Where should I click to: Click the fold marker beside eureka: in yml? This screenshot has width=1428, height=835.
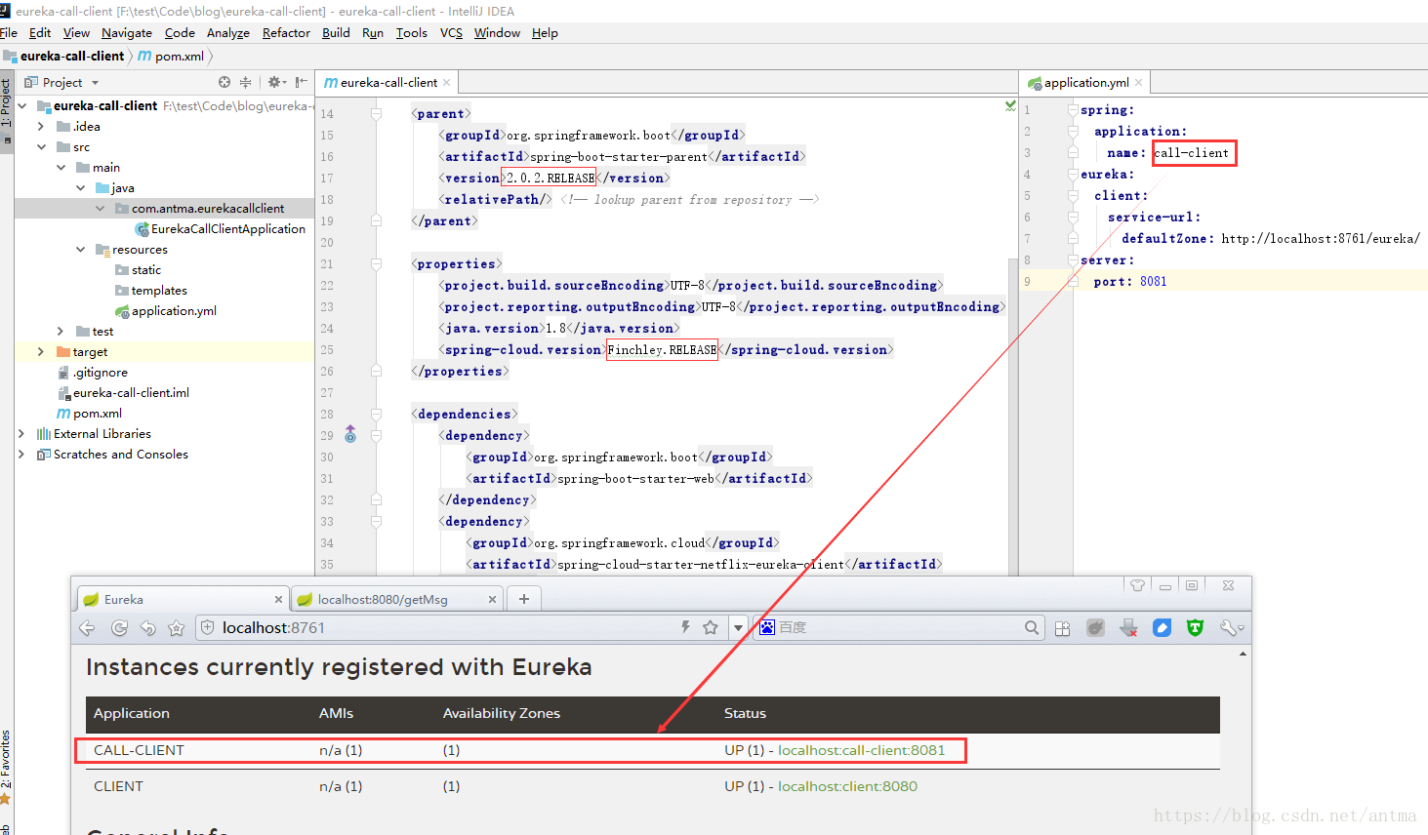point(1073,175)
